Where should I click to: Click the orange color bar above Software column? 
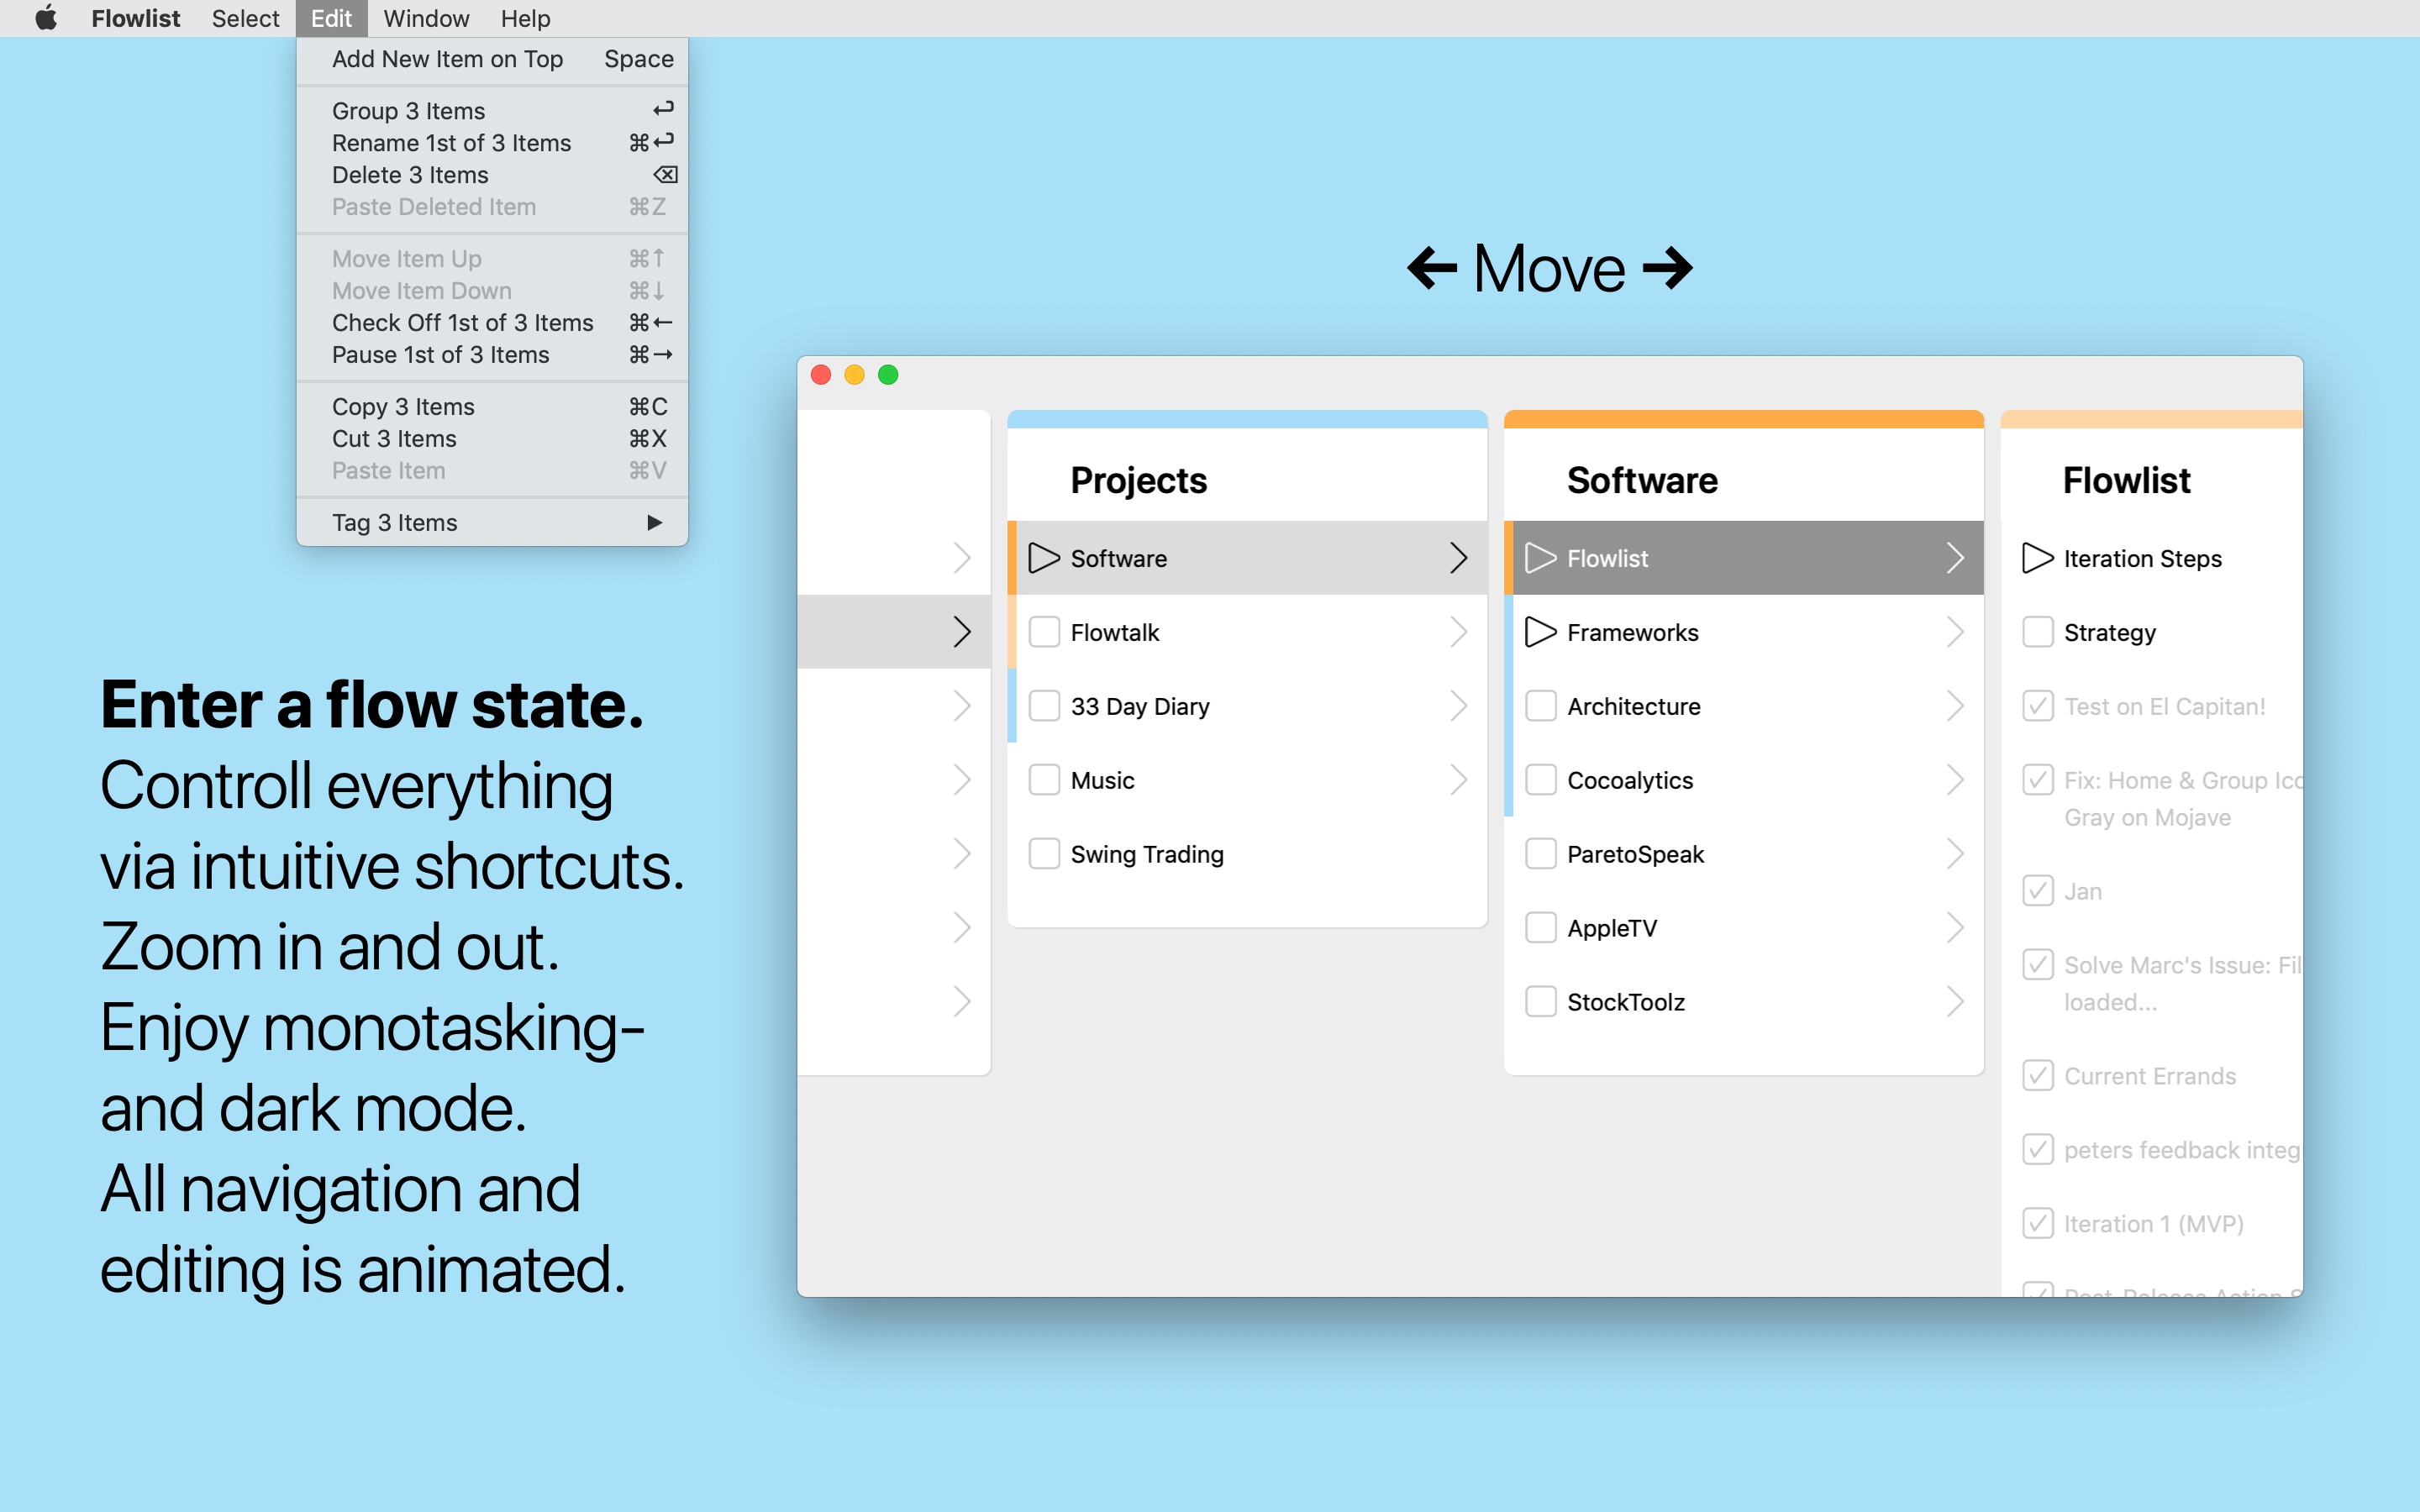[x=1743, y=419]
